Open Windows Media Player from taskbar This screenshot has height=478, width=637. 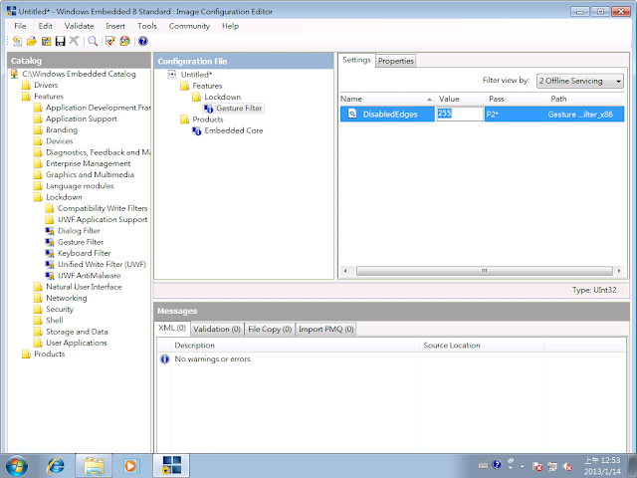coord(130,466)
